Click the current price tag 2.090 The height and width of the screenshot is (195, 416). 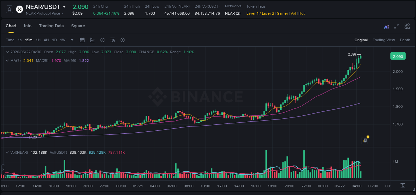point(398,57)
